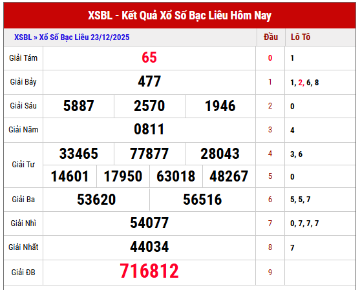The width and height of the screenshot is (360, 290).
Task: Select Giải Sáu number 5887
Action: point(78,106)
